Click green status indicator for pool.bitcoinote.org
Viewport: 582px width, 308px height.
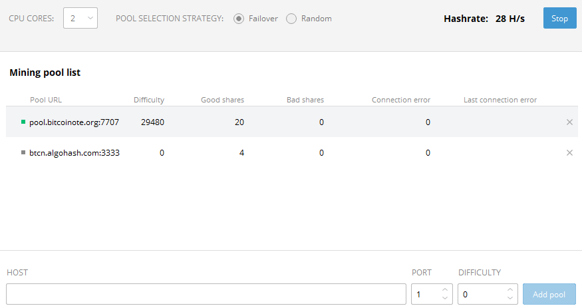click(x=23, y=122)
